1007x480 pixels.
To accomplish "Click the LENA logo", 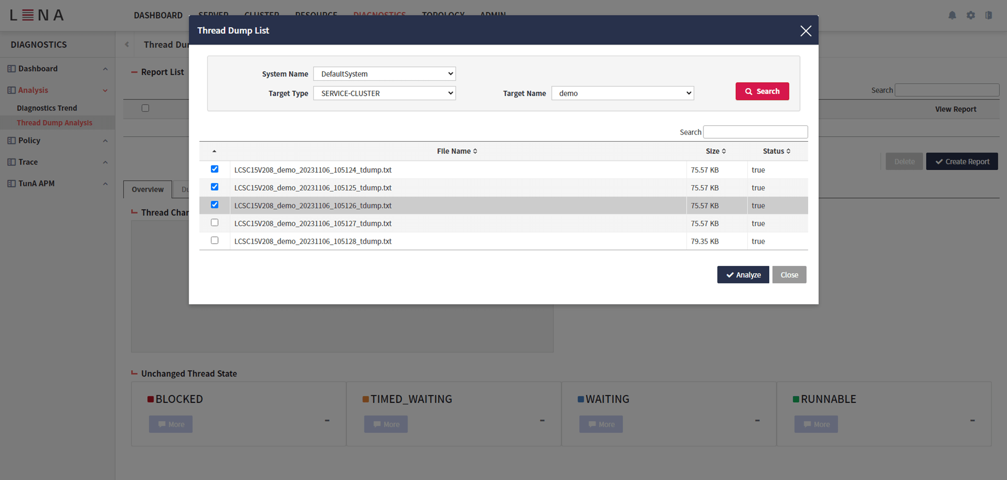I will point(36,15).
